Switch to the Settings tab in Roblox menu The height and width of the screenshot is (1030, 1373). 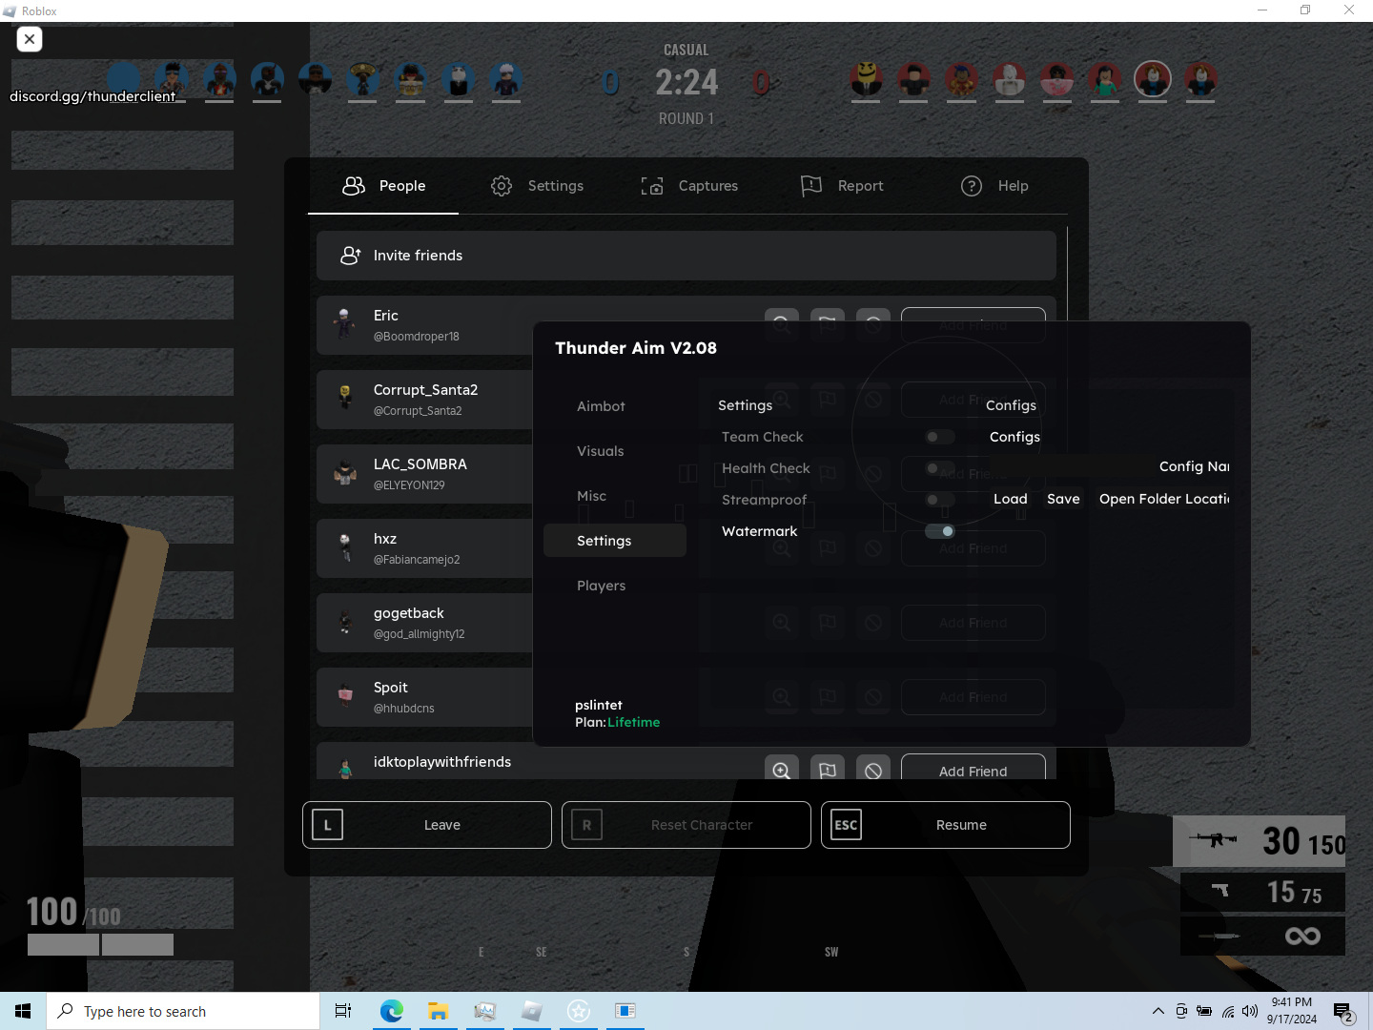tap(537, 186)
